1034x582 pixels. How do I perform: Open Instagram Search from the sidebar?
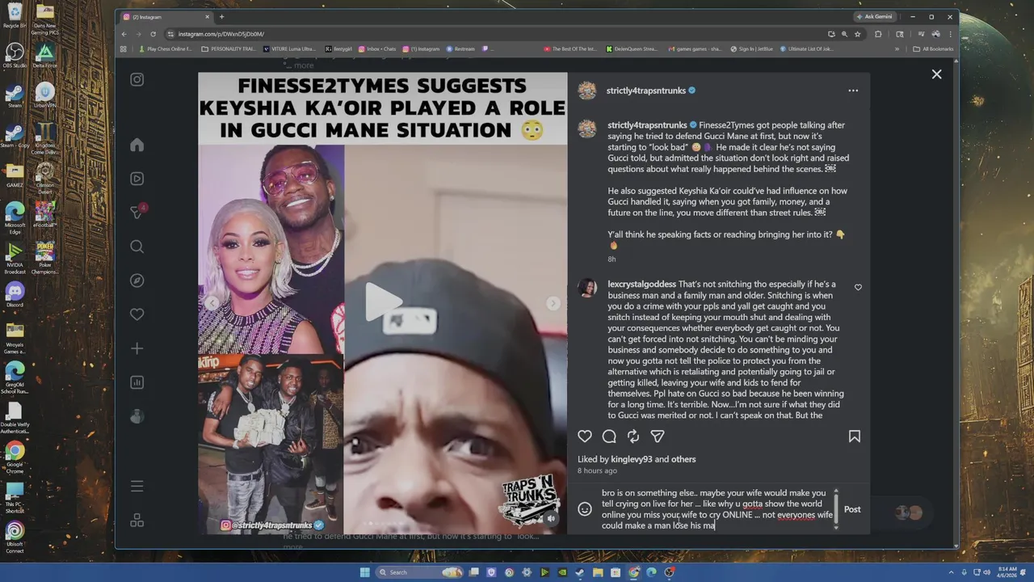(x=137, y=247)
